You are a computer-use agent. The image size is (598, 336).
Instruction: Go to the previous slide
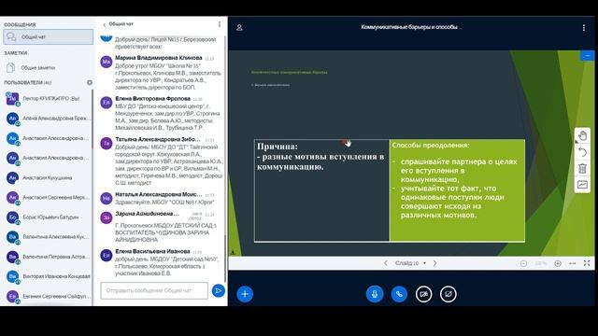[386, 263]
